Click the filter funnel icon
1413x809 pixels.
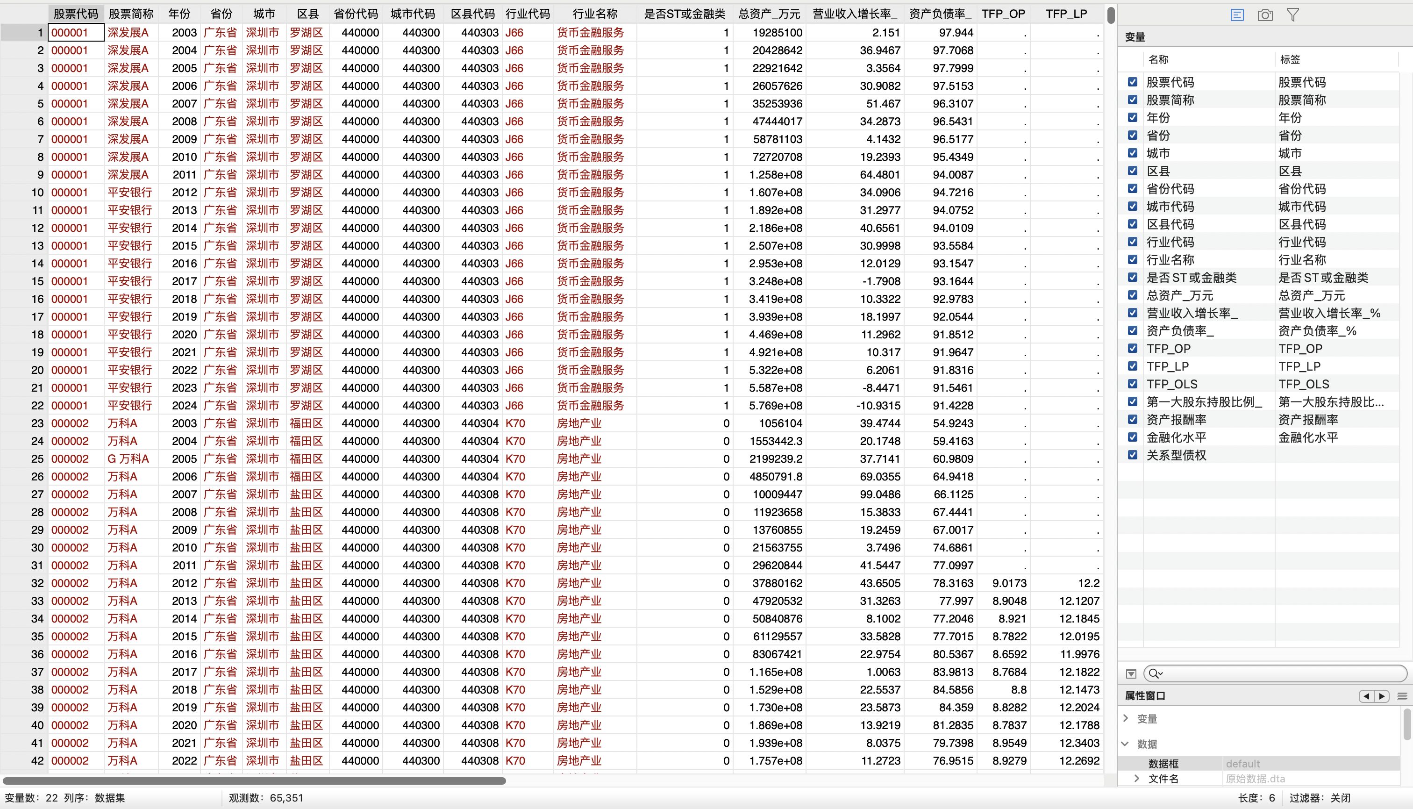1292,15
